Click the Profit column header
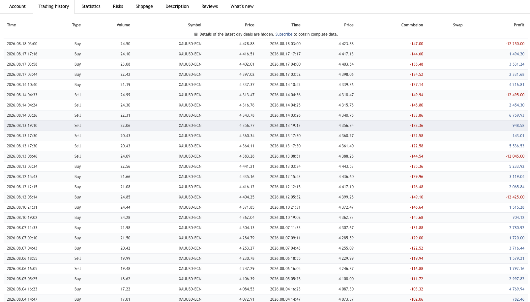Image resolution: width=530 pixels, height=302 pixels. click(x=519, y=25)
